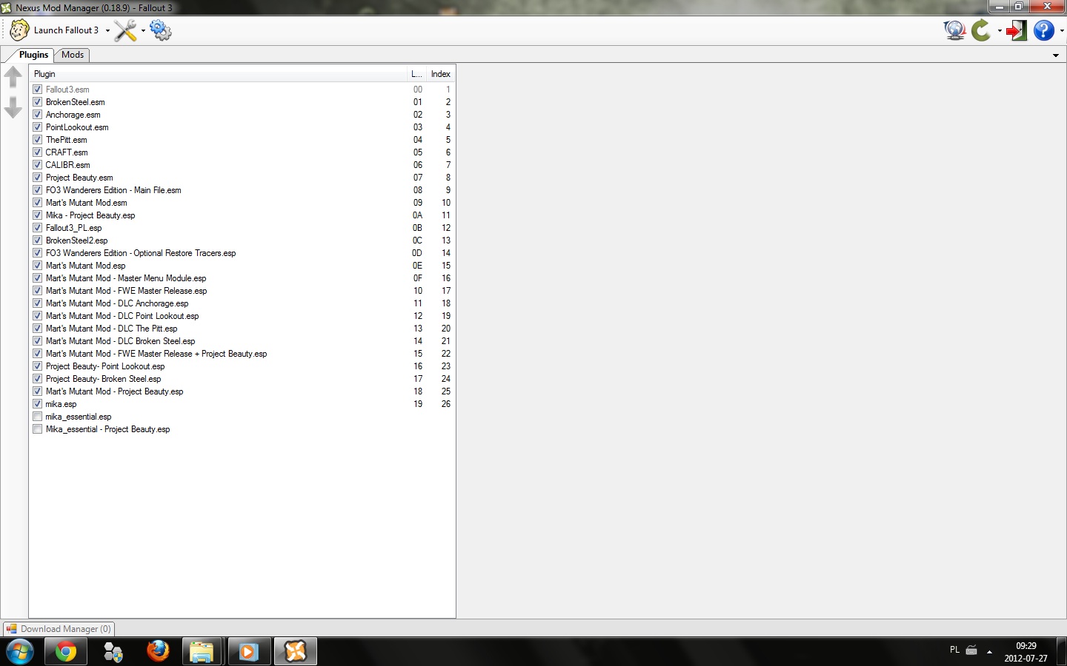Click the red arrow logout icon
Screen dimensions: 1067x666
coord(1016,30)
